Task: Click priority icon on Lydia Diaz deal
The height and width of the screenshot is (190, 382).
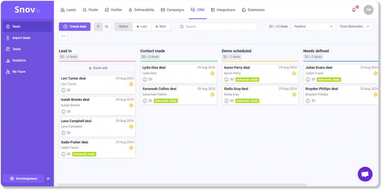Action: (x=213, y=73)
